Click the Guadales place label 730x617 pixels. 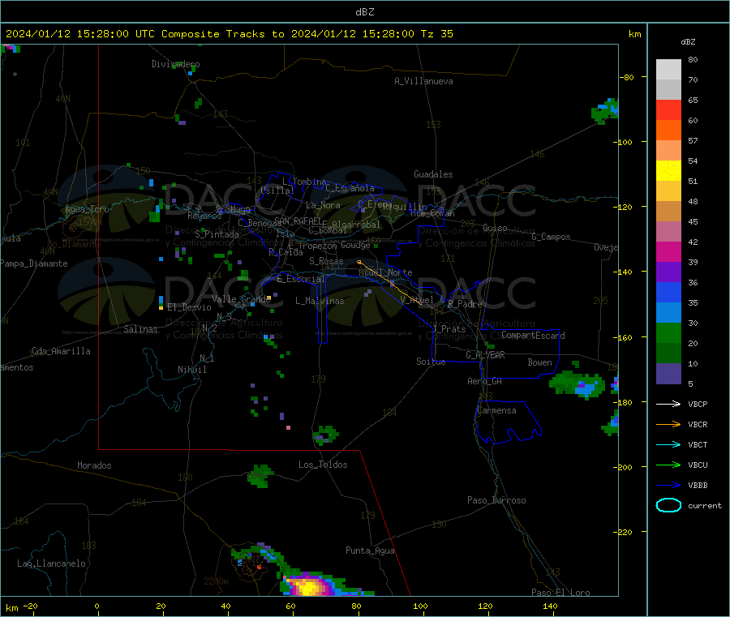point(433,174)
